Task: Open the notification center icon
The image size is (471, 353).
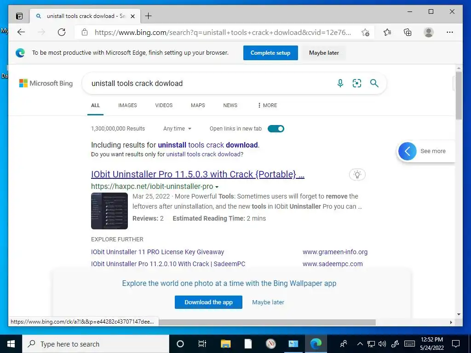Action: tap(456, 344)
